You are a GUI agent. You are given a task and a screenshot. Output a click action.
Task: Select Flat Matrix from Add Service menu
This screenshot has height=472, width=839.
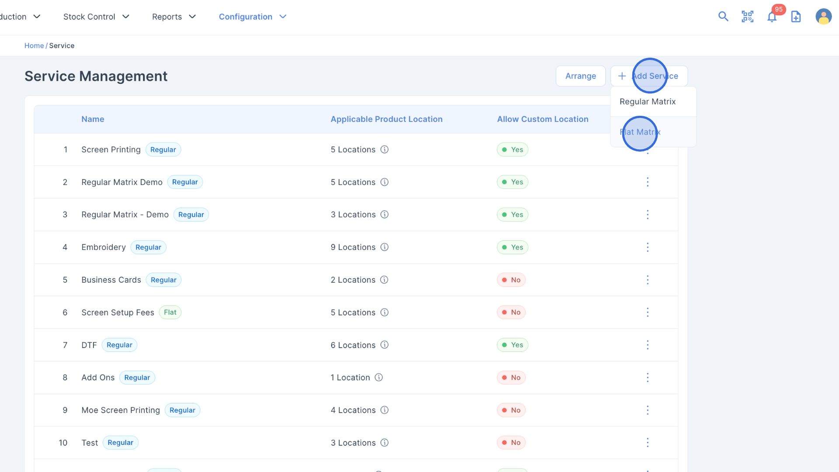point(640,132)
